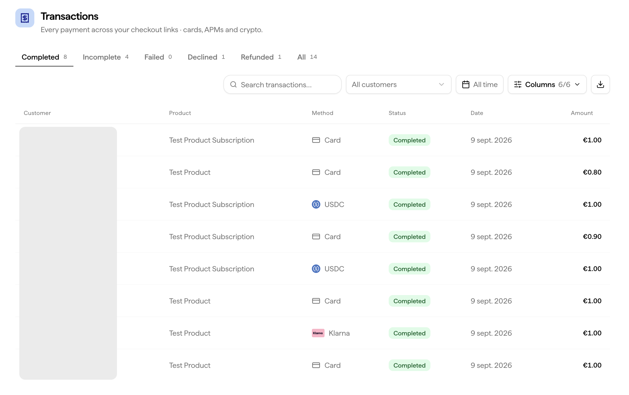Click the Status column header
This screenshot has width=629, height=395.
point(397,113)
